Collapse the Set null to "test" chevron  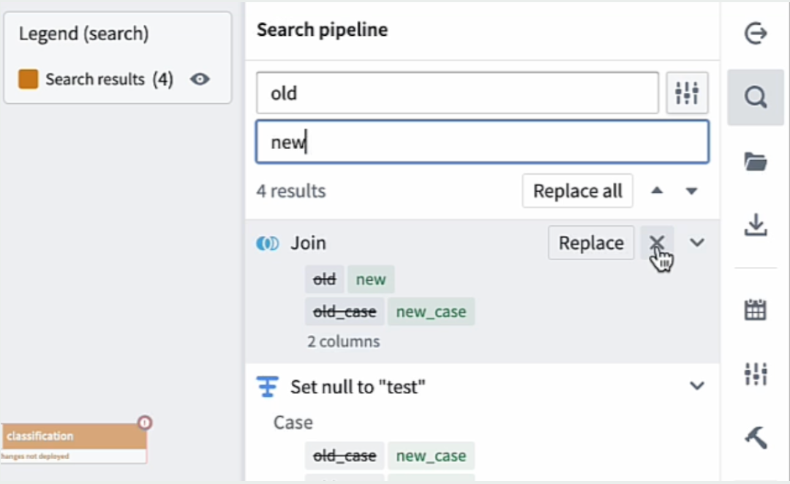point(697,386)
